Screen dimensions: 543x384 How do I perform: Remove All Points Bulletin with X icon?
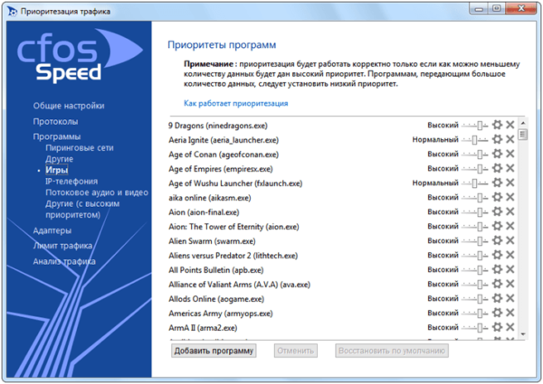coord(510,269)
